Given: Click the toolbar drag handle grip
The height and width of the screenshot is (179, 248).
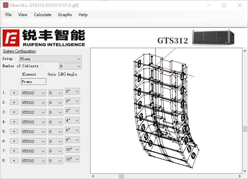Looking at the screenshot, I should pyautogui.click(x=2, y=23).
